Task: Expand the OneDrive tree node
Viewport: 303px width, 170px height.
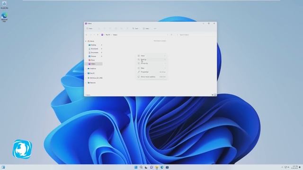Action: [x=86, y=68]
